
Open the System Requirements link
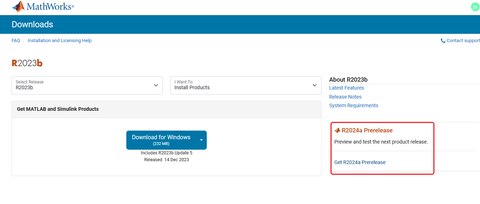coord(354,105)
